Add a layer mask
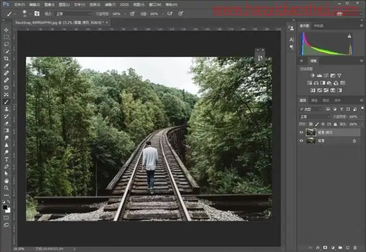This screenshot has width=366, height=252. pyautogui.click(x=325, y=247)
